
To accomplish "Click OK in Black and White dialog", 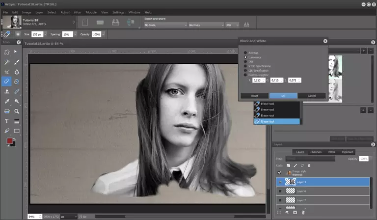I will (283, 95).
